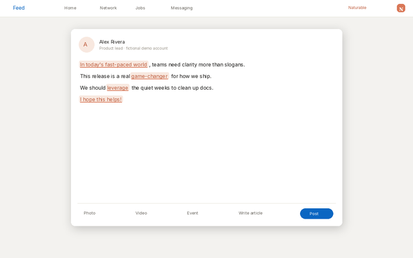The height and width of the screenshot is (258, 413).
Task: Click the "Product lead" subtitle text
Action: [111, 48]
